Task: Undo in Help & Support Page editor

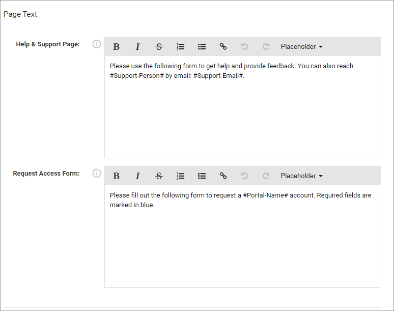Action: [244, 47]
